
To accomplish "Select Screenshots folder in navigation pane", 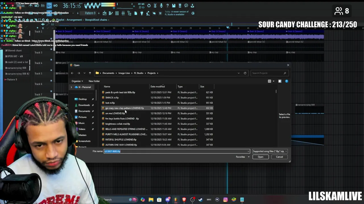I will [x=84, y=141].
